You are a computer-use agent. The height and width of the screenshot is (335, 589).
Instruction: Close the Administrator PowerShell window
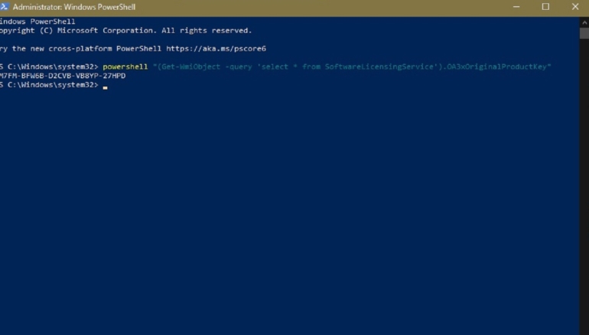point(576,7)
